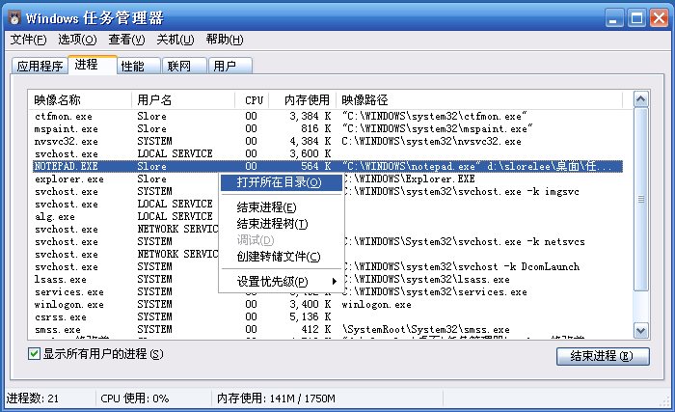Maximize the Task Manager window

[636, 18]
